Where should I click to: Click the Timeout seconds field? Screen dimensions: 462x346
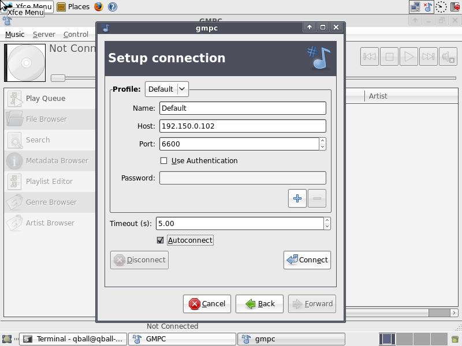coord(240,224)
